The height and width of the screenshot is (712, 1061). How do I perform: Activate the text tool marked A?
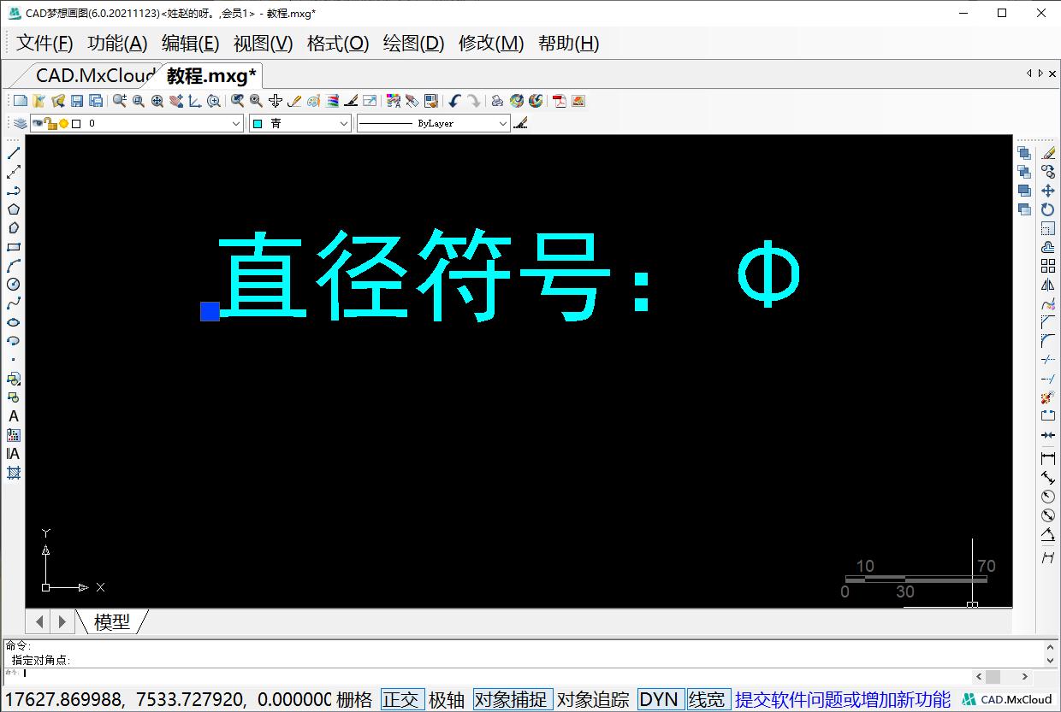click(x=12, y=416)
